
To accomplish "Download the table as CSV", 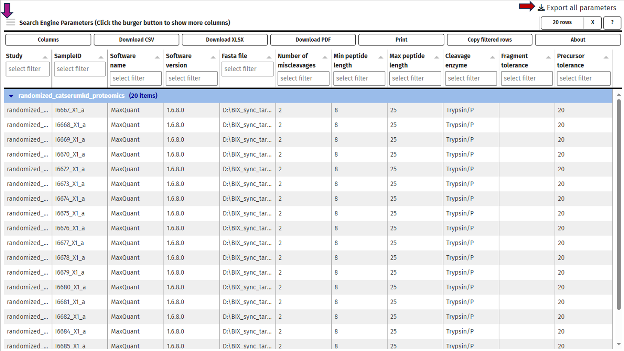I will (x=136, y=39).
